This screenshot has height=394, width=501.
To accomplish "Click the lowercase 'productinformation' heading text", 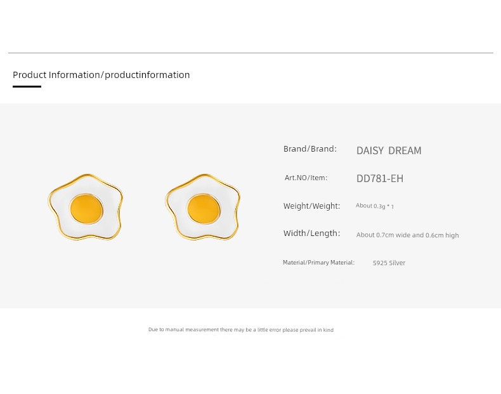I will tap(147, 75).
